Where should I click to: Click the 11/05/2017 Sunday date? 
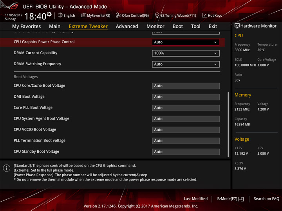(x=13, y=17)
